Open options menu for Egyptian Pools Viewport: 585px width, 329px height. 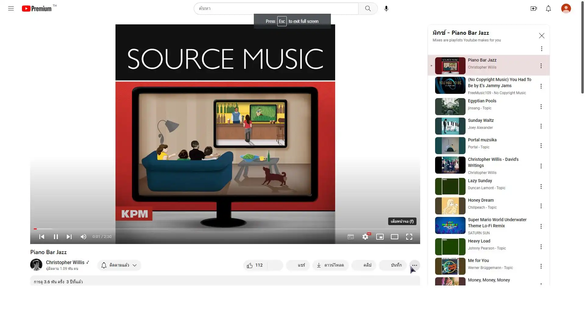pyautogui.click(x=541, y=107)
